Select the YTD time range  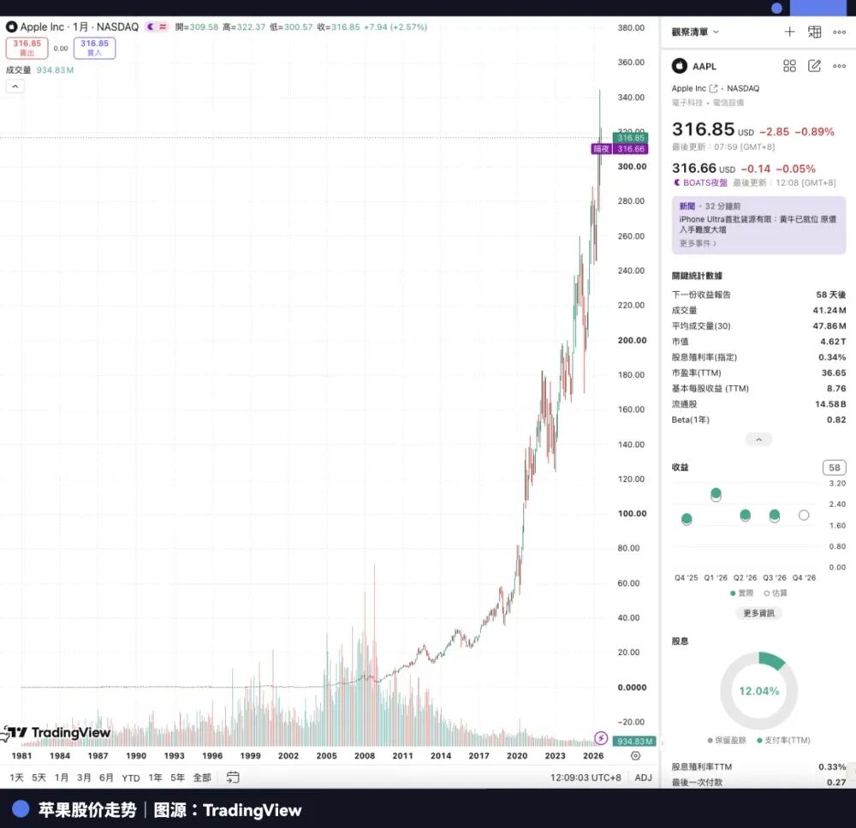[x=130, y=777]
